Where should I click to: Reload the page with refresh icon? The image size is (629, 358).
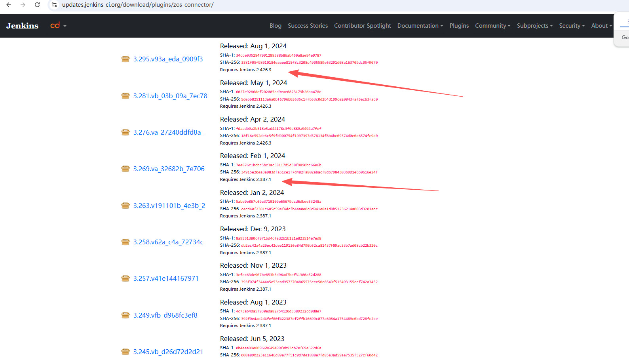coord(37,5)
